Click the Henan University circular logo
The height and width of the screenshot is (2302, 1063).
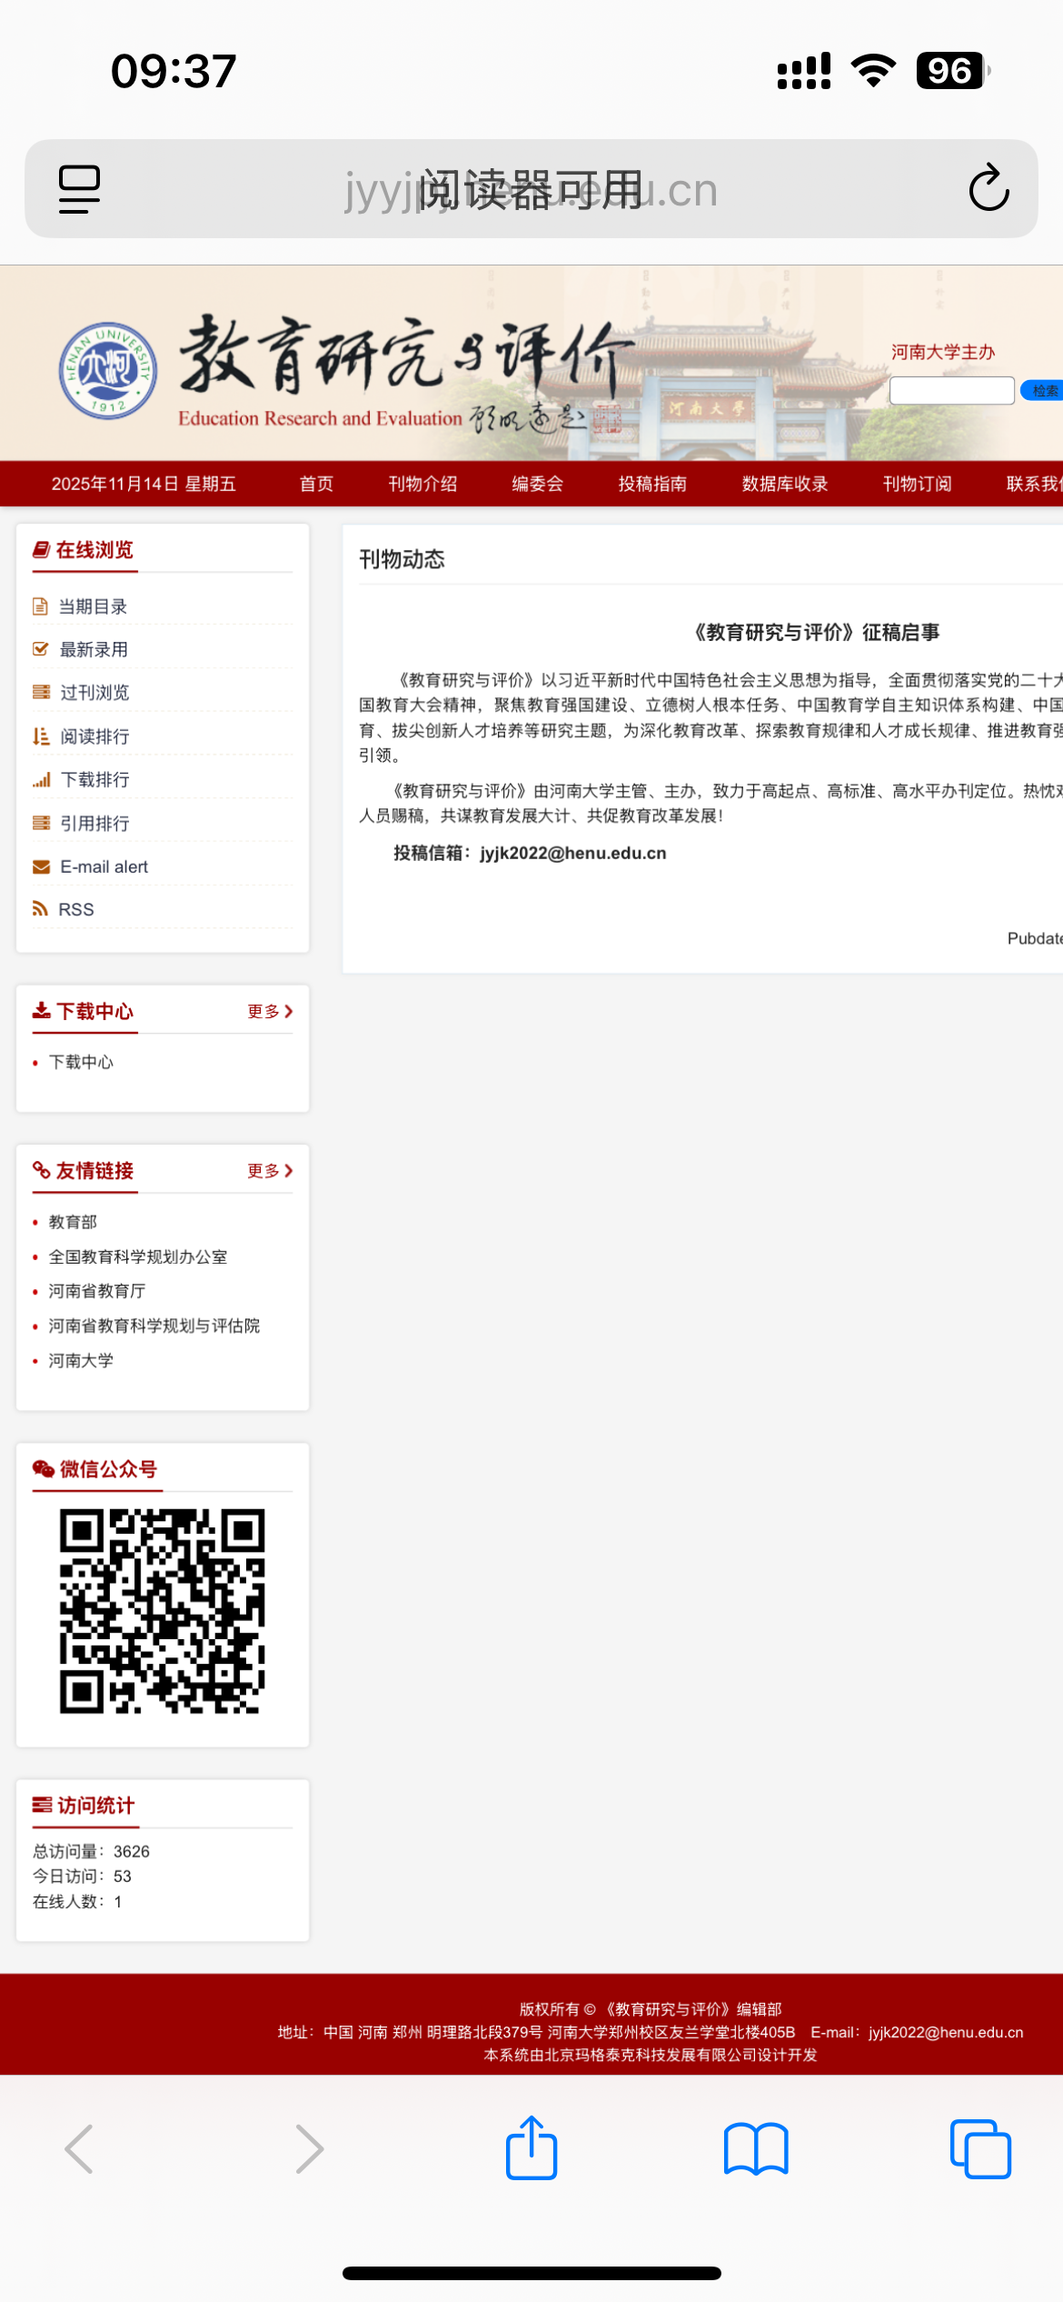point(108,371)
